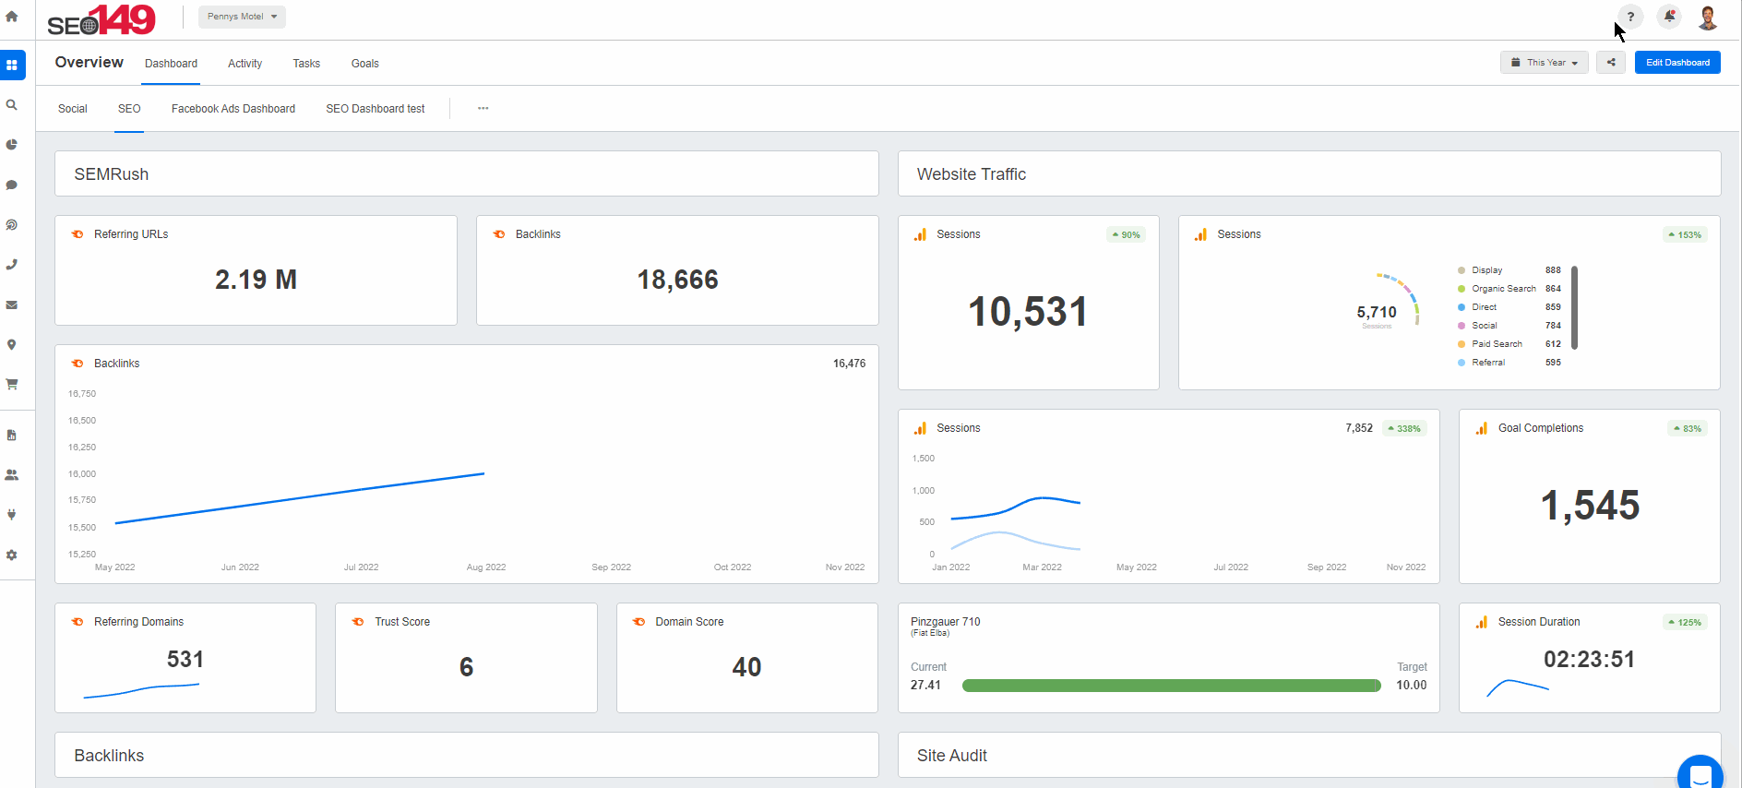Open the Facebook Ads Dashboard tab

[233, 109]
